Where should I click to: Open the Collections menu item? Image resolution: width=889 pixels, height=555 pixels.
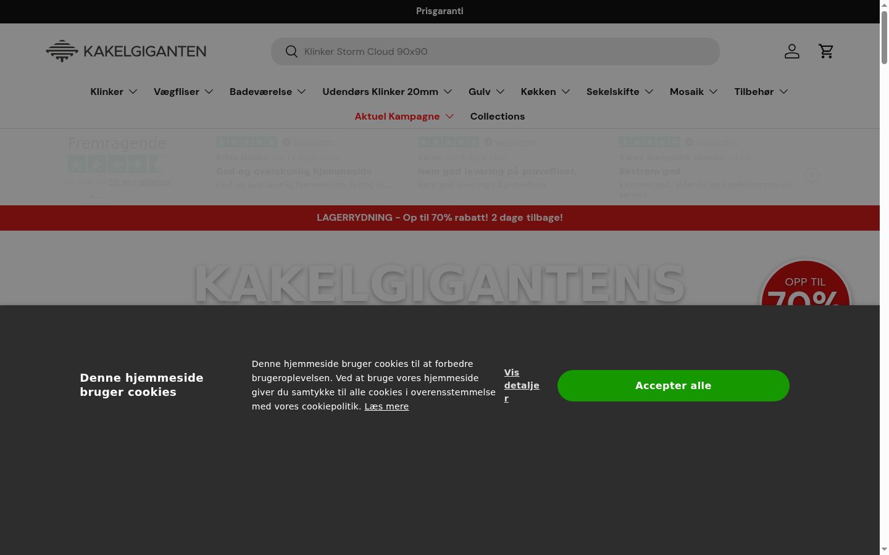click(x=498, y=116)
